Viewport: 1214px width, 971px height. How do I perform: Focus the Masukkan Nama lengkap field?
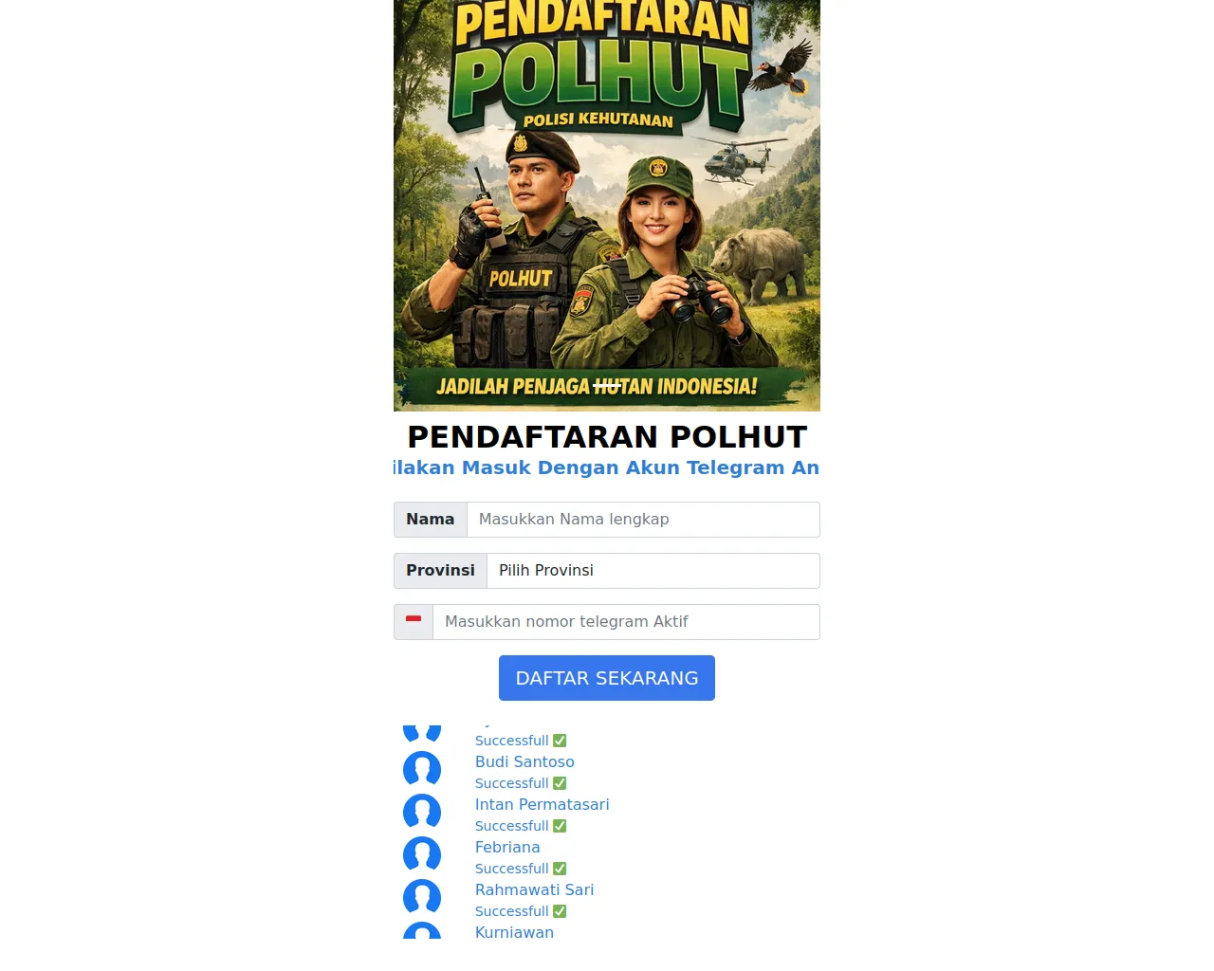643,520
